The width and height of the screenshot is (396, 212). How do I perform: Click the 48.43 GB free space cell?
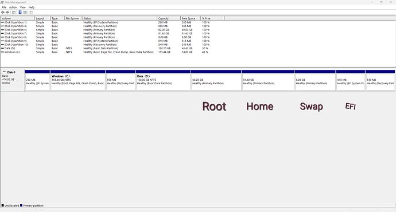coord(187,48)
